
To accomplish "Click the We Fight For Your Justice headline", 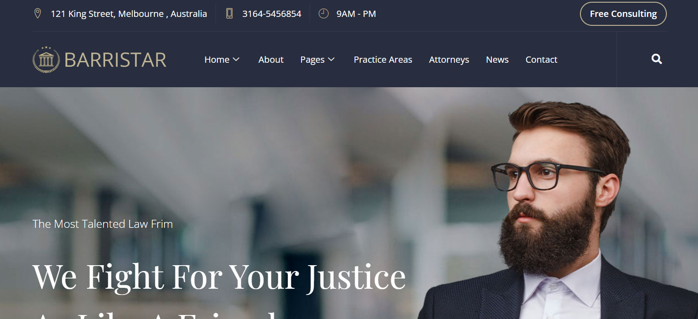I will coord(219,277).
